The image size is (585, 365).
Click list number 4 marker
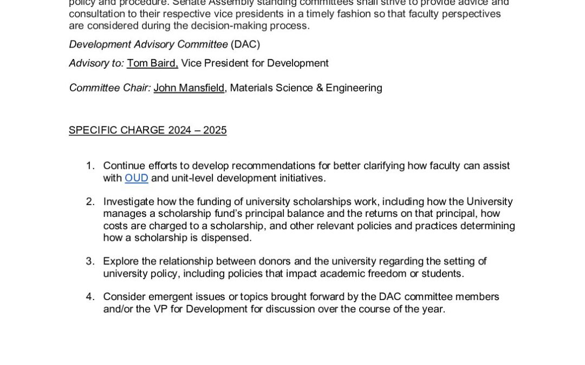pos(90,296)
